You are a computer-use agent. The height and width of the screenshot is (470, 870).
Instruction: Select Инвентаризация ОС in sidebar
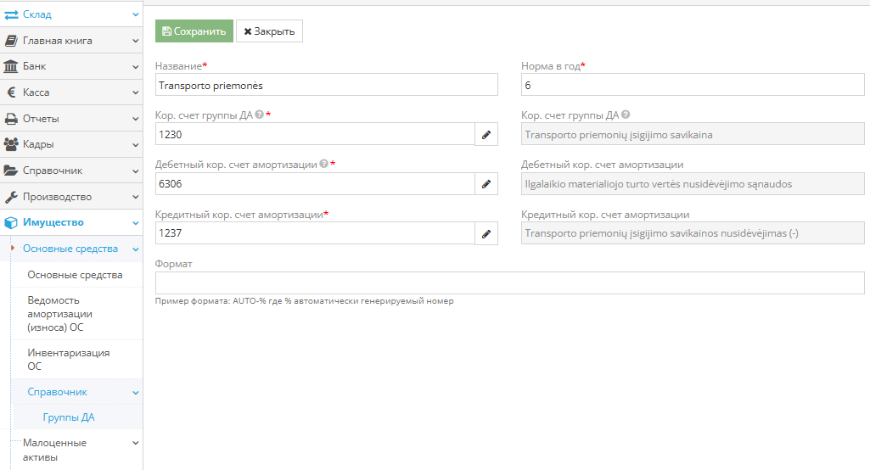coord(68,360)
